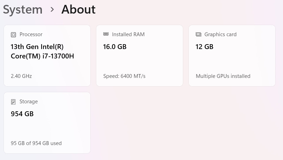Image resolution: width=283 pixels, height=160 pixels.
Task: Click the Speed: 6400 MT/s label
Action: pyautogui.click(x=124, y=76)
